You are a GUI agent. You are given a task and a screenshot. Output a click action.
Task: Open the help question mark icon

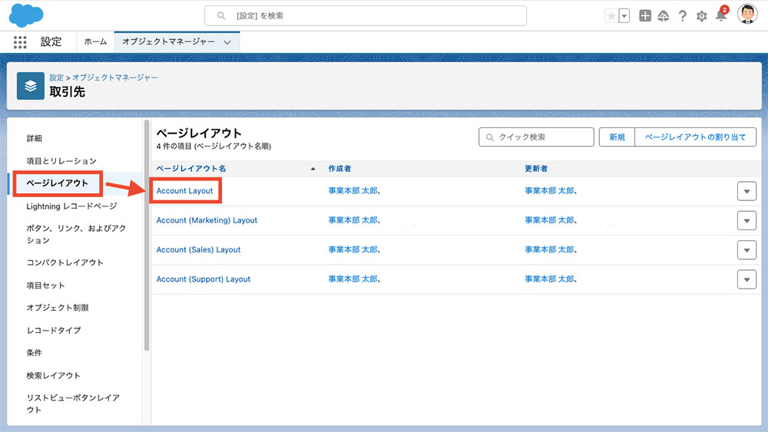coord(682,16)
